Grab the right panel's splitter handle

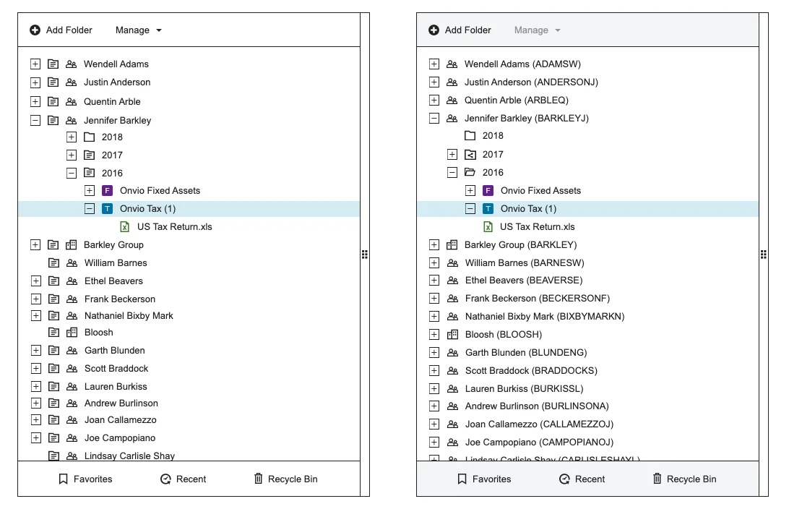763,255
